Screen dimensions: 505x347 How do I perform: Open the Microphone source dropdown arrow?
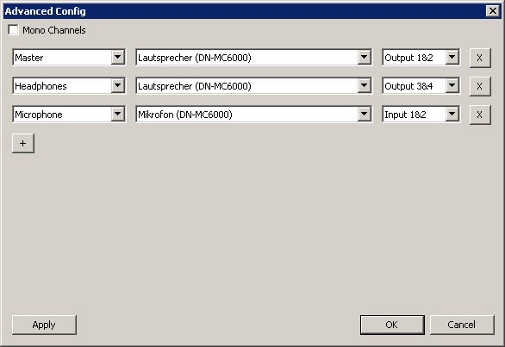pyautogui.click(x=118, y=114)
